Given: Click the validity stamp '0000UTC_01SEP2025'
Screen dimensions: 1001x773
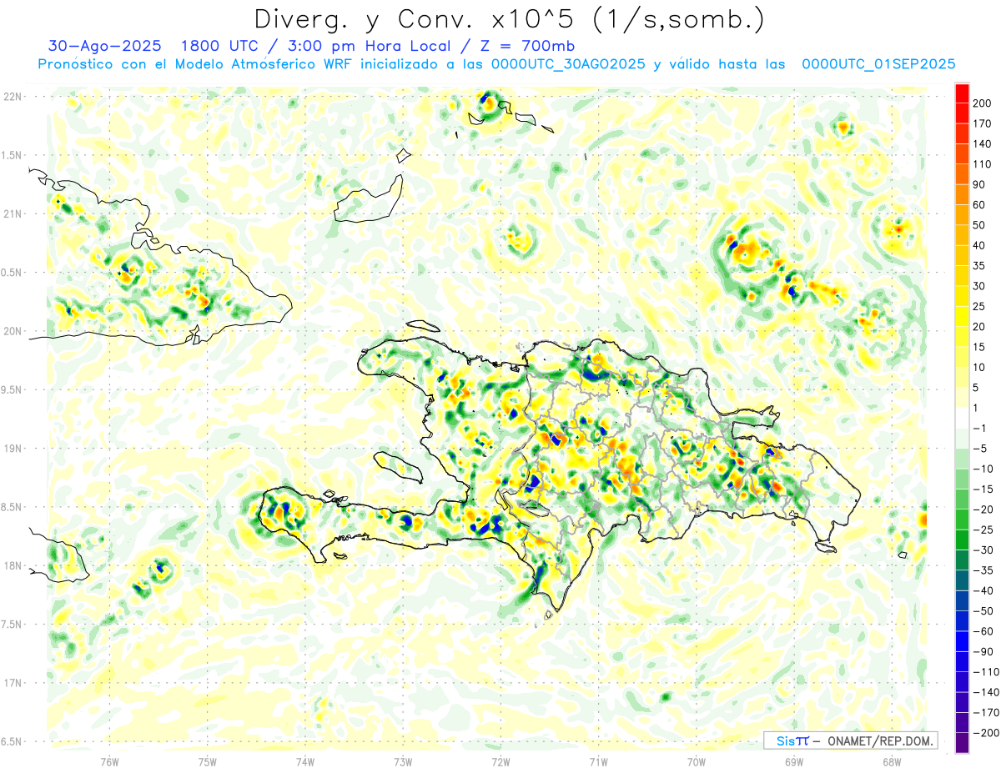Looking at the screenshot, I should pyautogui.click(x=878, y=63).
